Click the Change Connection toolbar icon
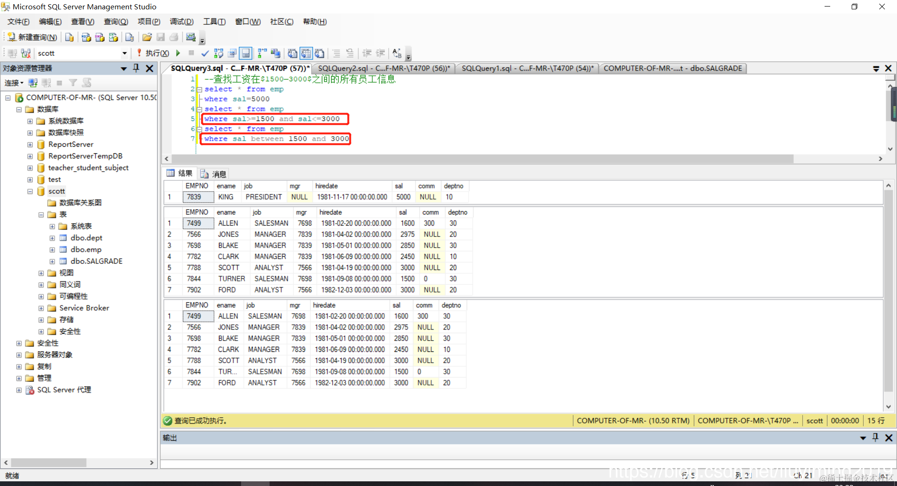The image size is (897, 486). coord(26,53)
